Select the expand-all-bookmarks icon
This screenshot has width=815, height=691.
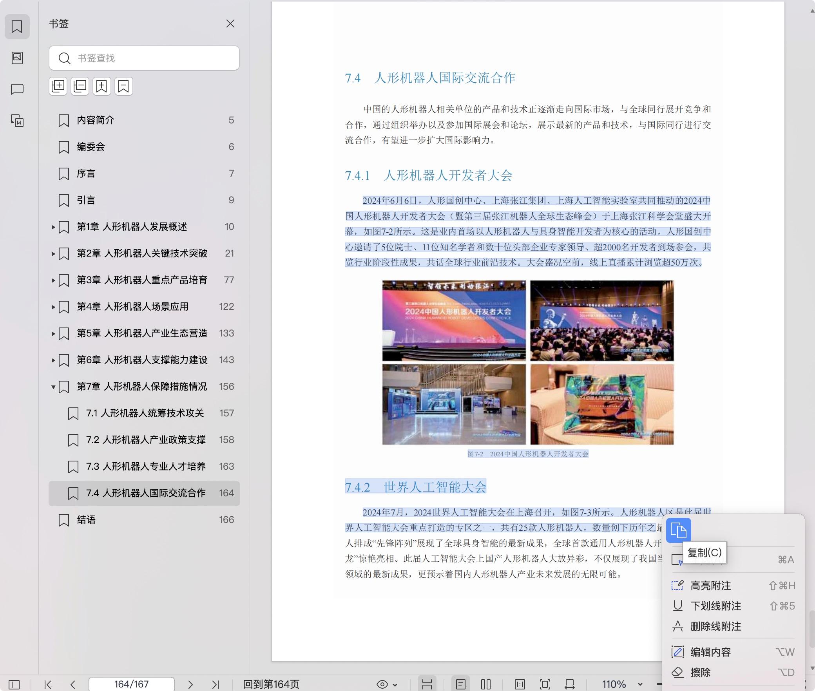(x=58, y=86)
